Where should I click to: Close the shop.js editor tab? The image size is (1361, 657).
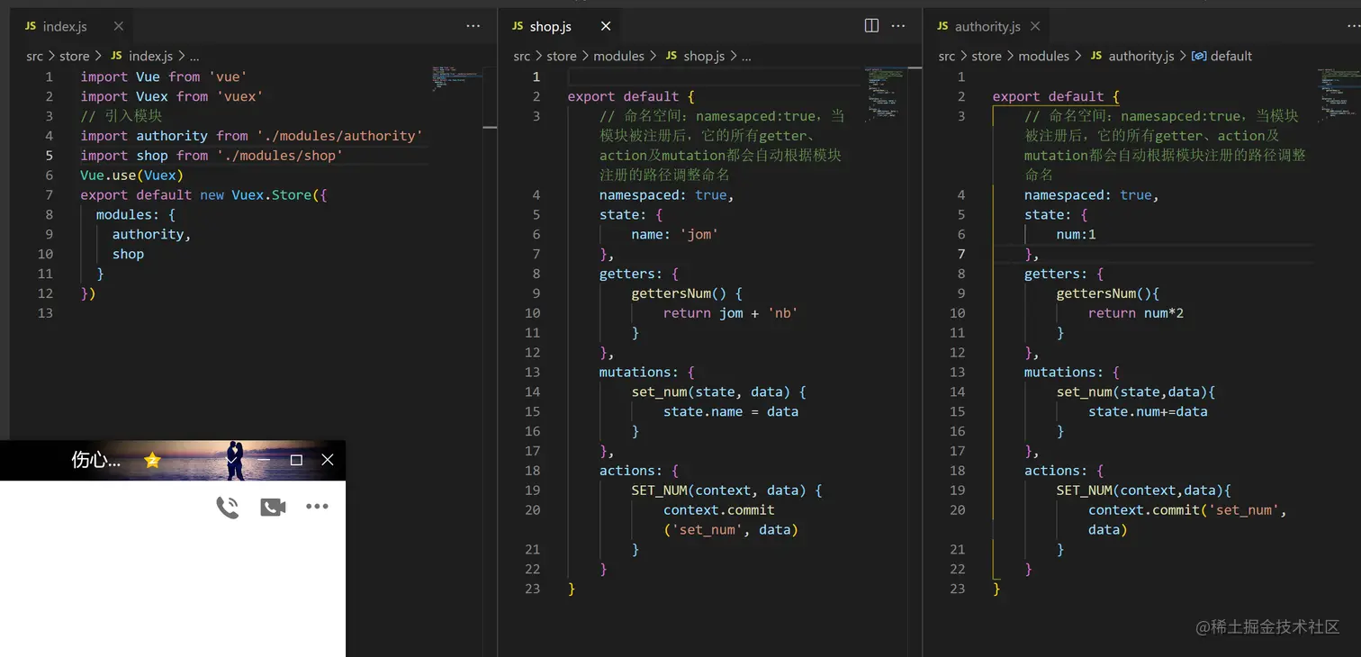pos(606,26)
